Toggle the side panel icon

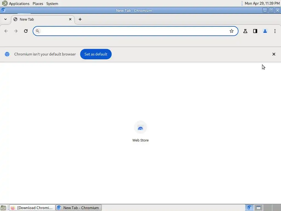pos(255,31)
